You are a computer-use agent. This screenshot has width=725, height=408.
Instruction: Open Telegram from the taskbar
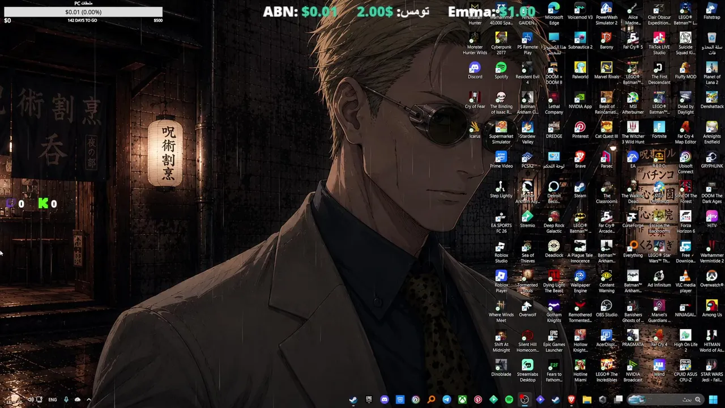(447, 399)
